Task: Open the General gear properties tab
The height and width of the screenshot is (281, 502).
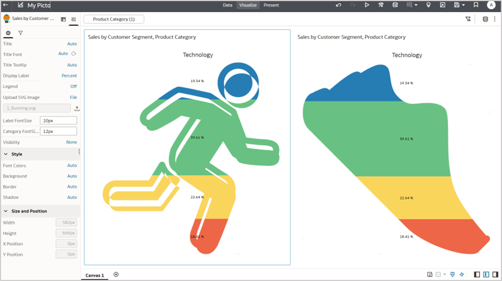Action: 8,33
